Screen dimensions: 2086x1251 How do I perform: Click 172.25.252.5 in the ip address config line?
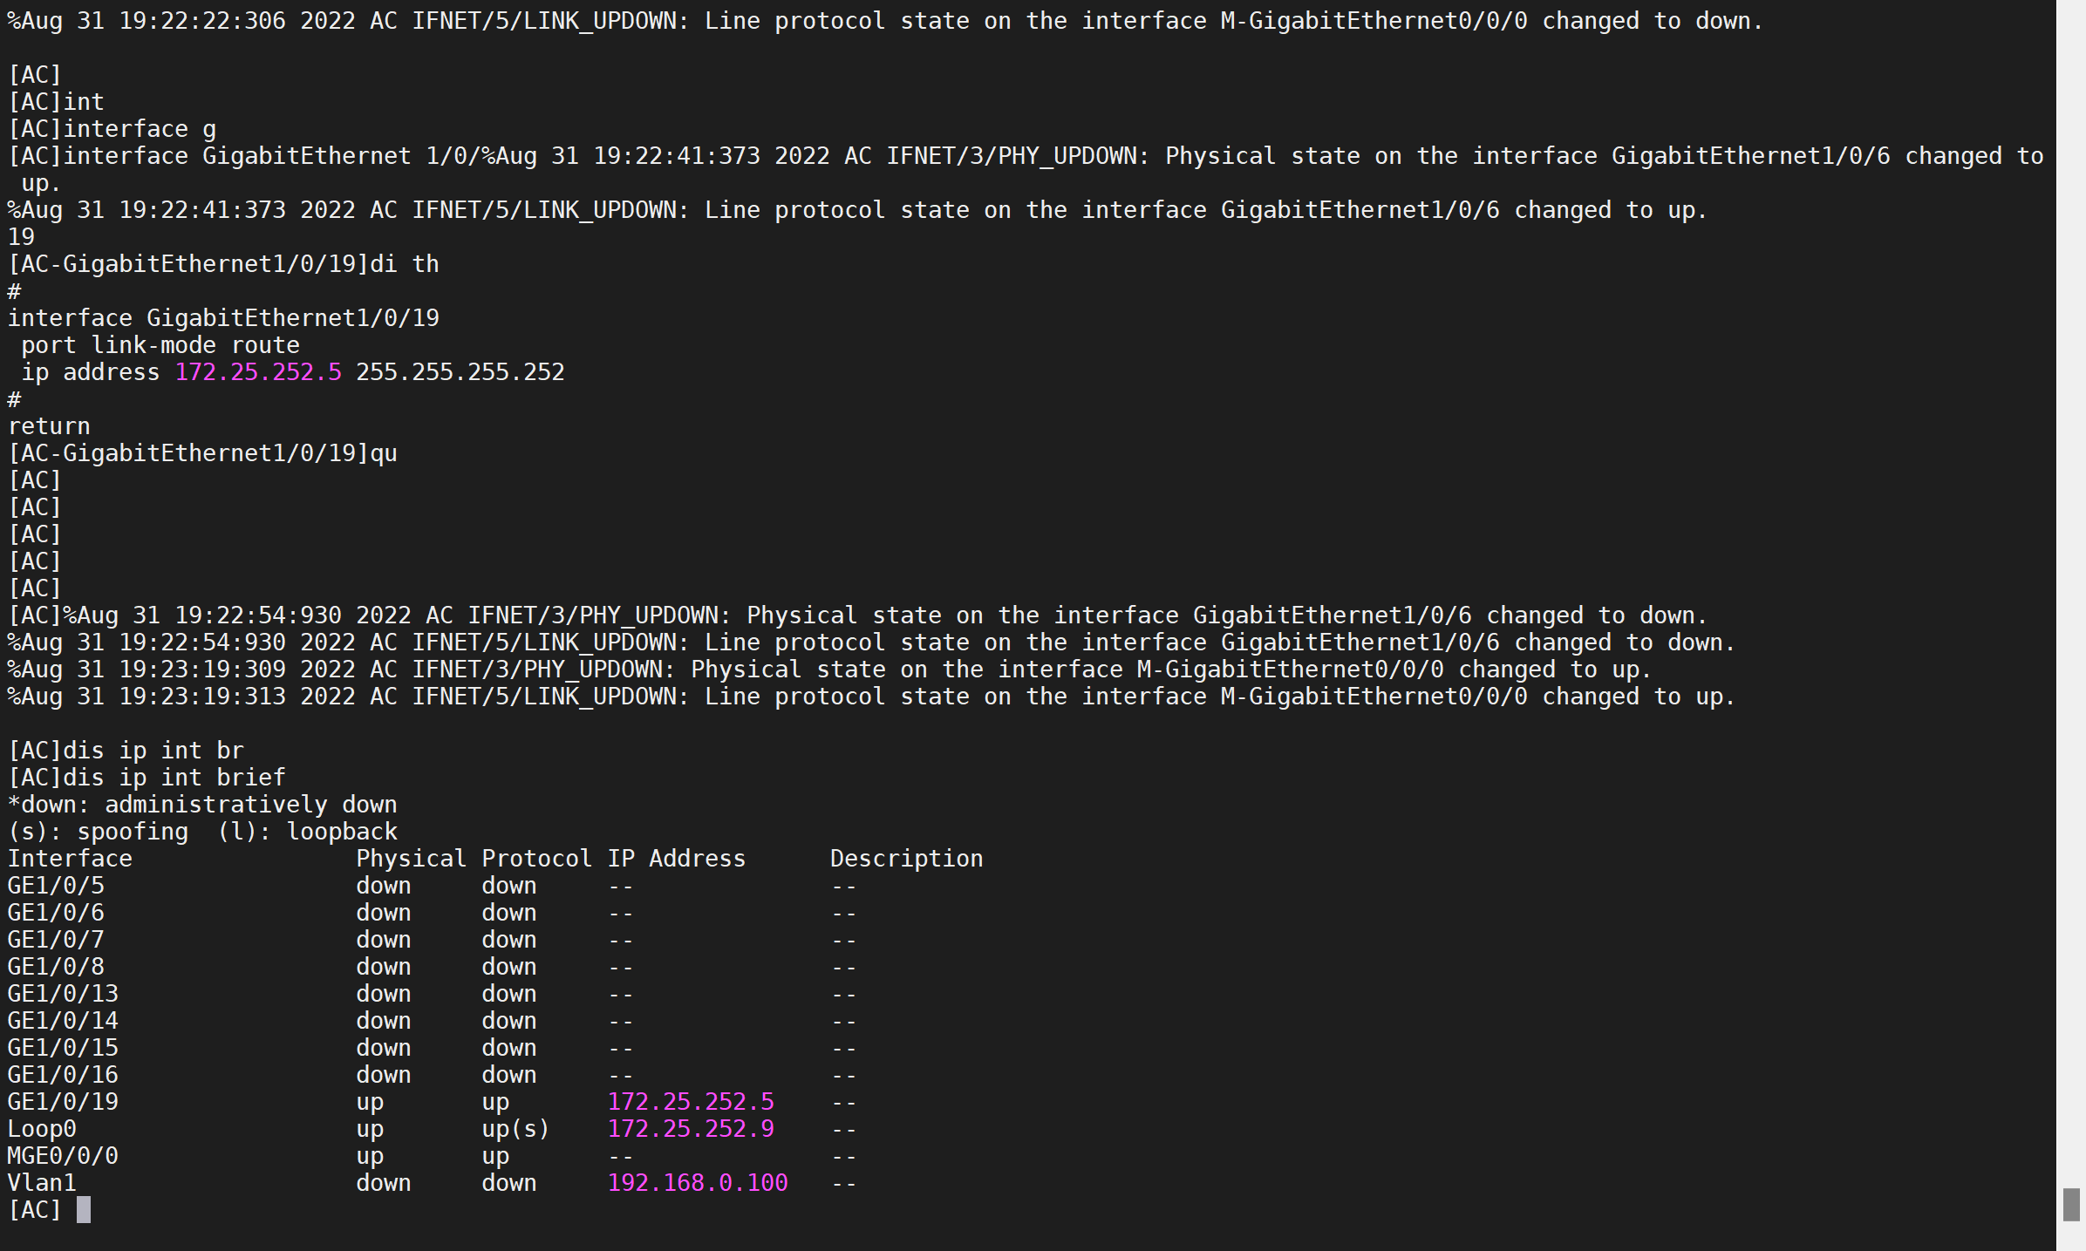258,372
